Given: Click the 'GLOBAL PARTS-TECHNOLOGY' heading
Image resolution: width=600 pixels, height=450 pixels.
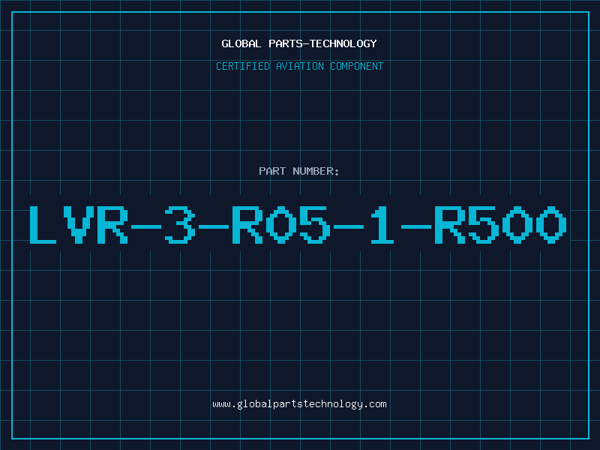Looking at the screenshot, I should pyautogui.click(x=299, y=43).
